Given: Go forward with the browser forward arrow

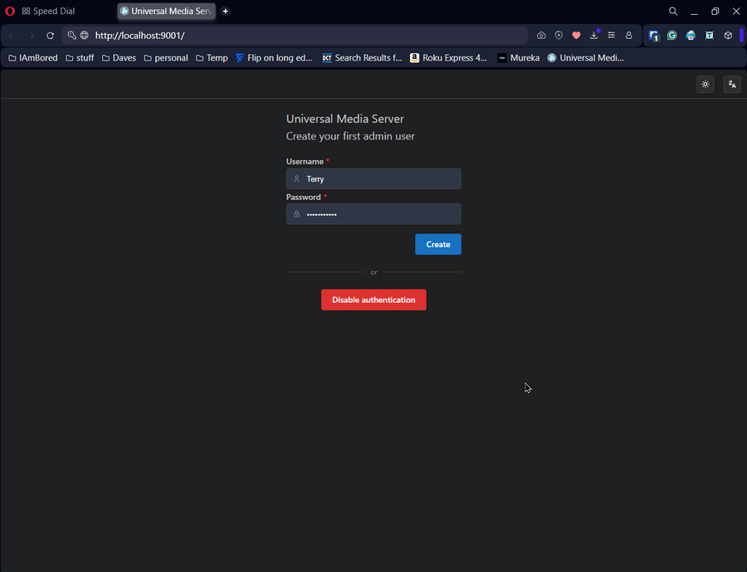Looking at the screenshot, I should click(32, 35).
